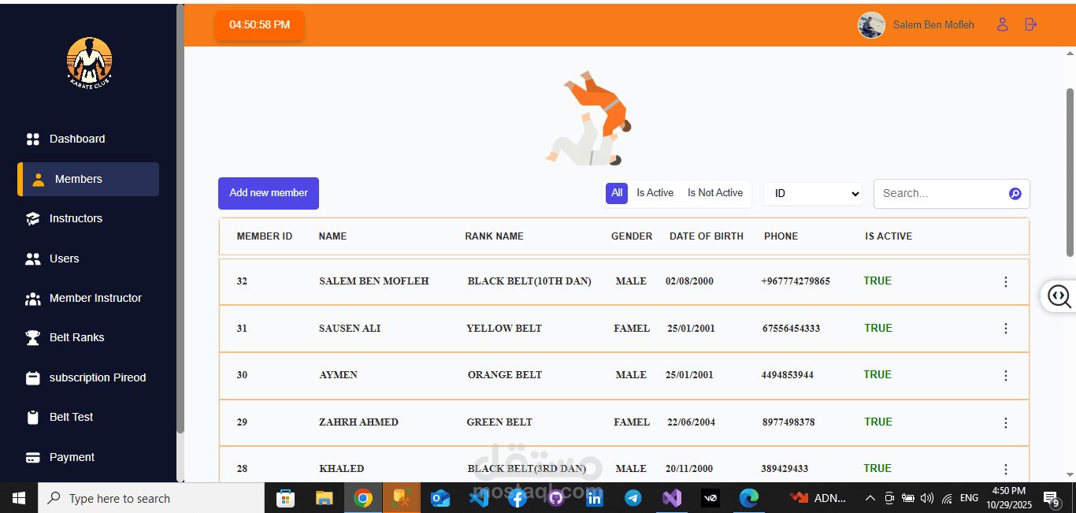
Task: Switch to Chrome in taskbar
Action: [x=363, y=498]
